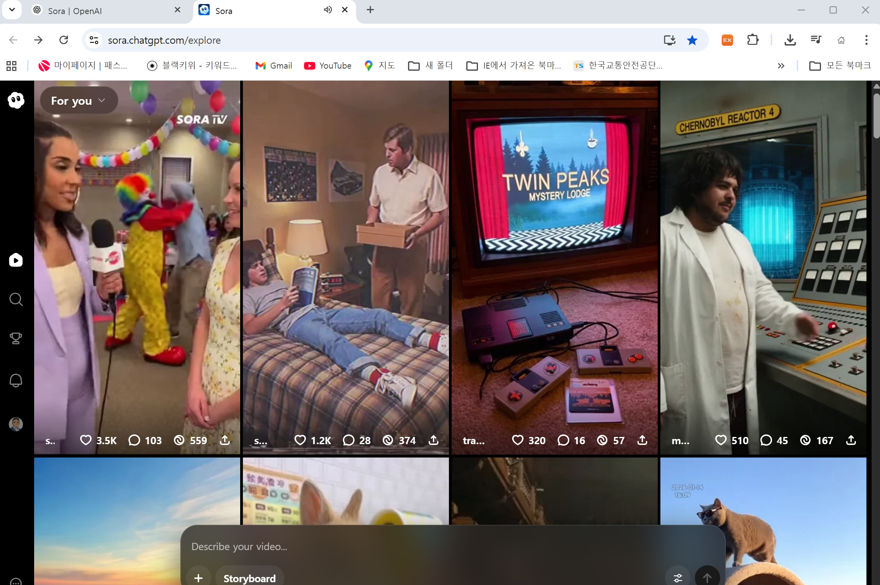Open the Sora logo home icon

coord(16,100)
